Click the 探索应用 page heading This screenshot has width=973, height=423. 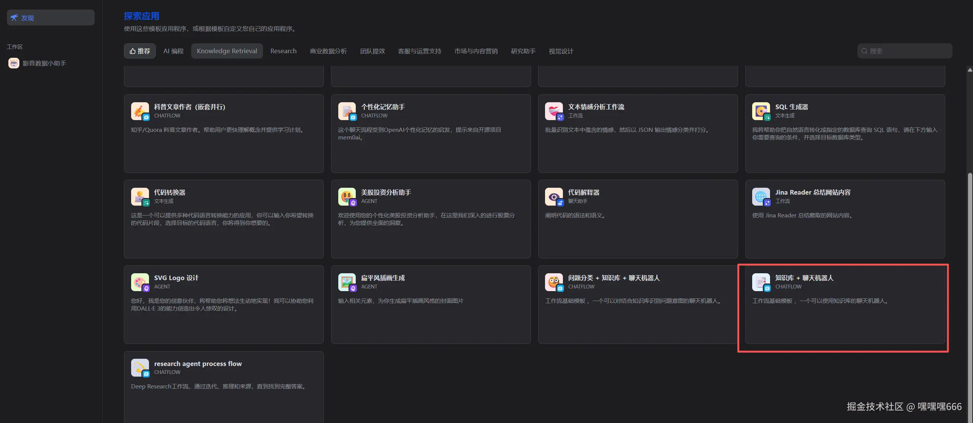coord(141,16)
